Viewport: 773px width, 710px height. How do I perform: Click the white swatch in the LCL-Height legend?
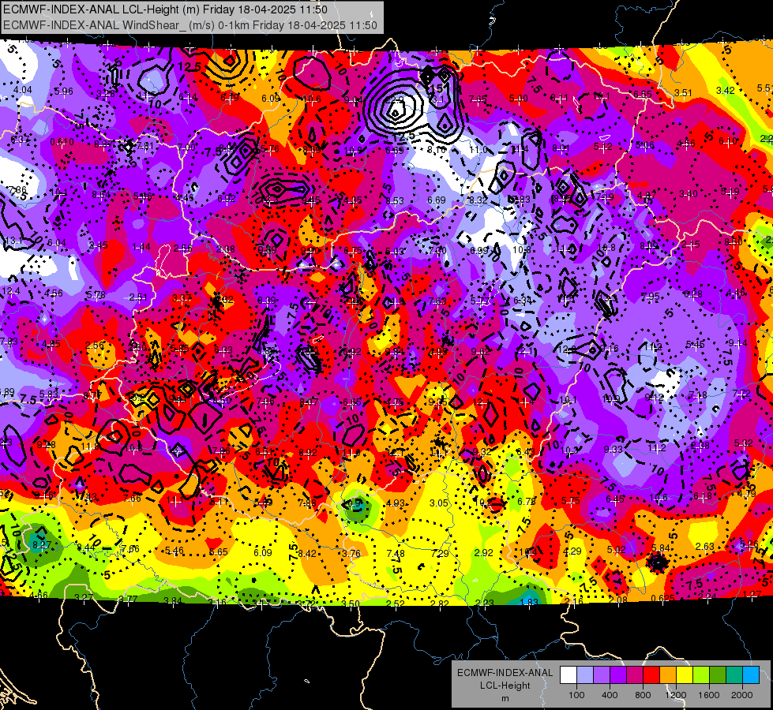pyautogui.click(x=568, y=675)
